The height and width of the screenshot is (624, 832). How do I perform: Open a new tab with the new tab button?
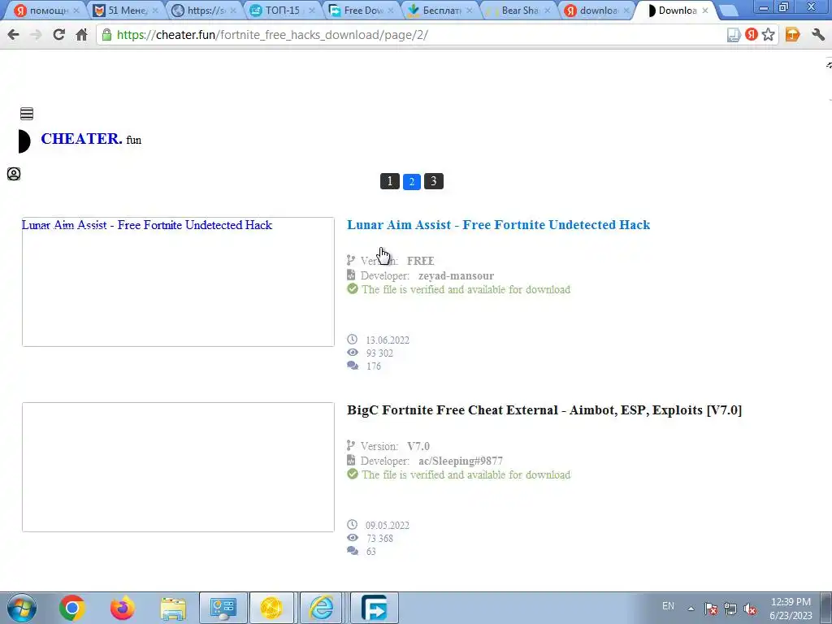tap(729, 10)
